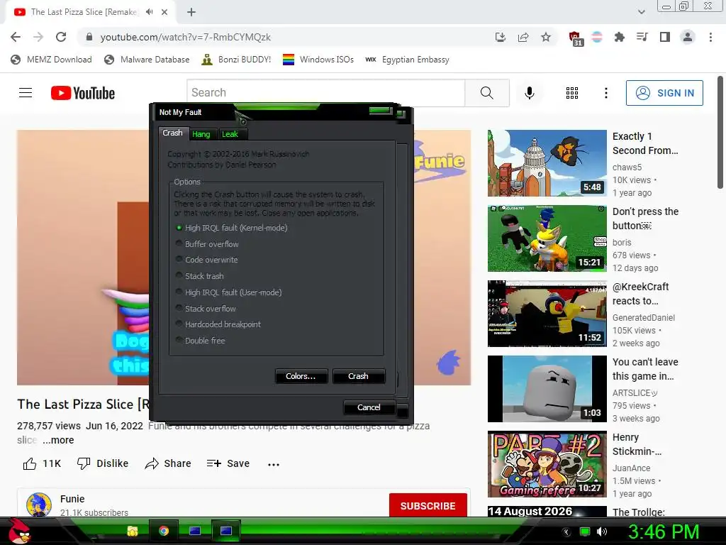Subscribe to Funie channel
Viewport: 726px width, 545px height.
click(x=428, y=506)
